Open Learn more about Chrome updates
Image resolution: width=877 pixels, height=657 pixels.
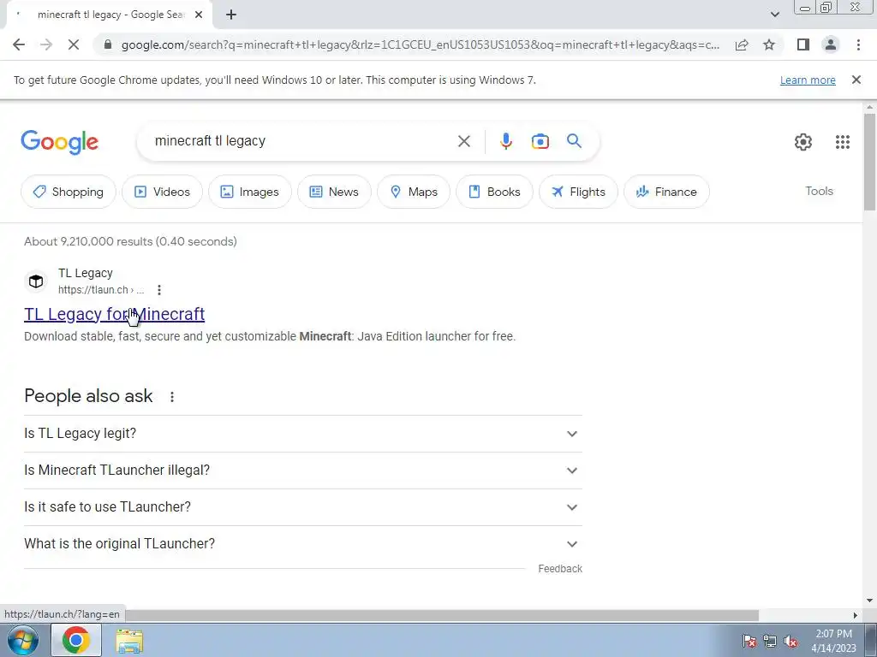(808, 80)
